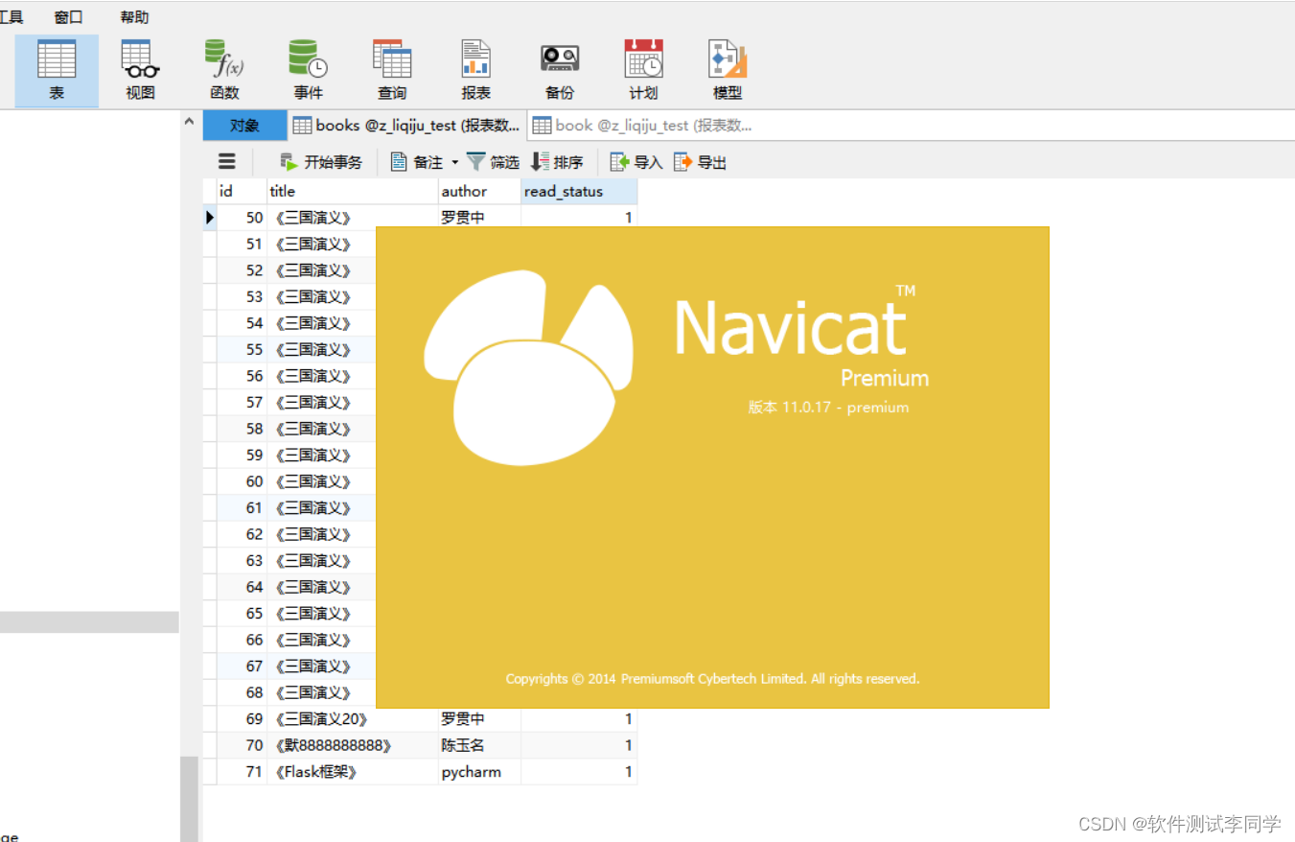
Task: Click the 导出 (Export) toolbar button
Action: point(701,162)
